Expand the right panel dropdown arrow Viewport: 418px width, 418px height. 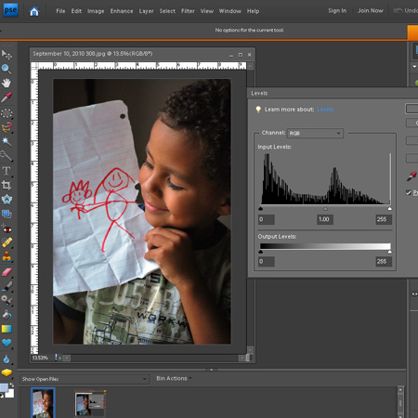pyautogui.click(x=414, y=67)
